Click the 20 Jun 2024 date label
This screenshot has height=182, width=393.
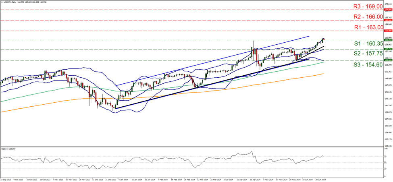pos(321,180)
